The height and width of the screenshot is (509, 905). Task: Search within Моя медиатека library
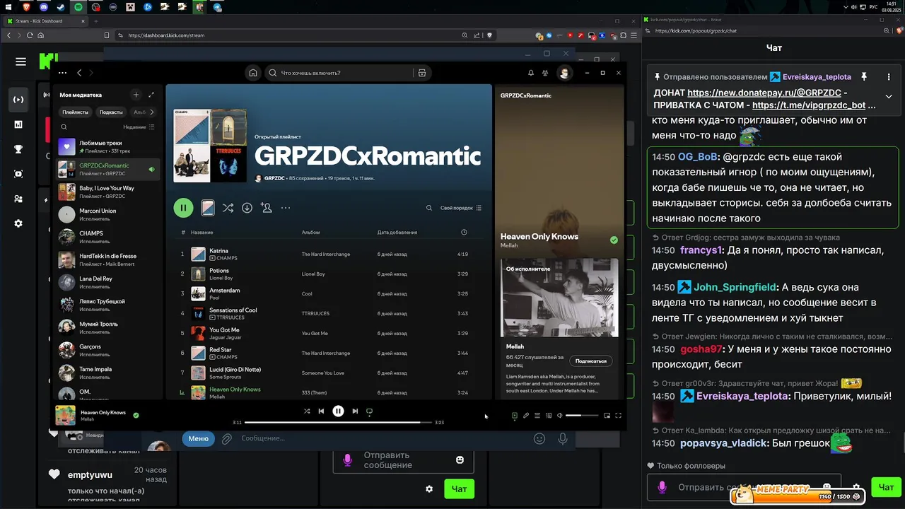point(64,127)
